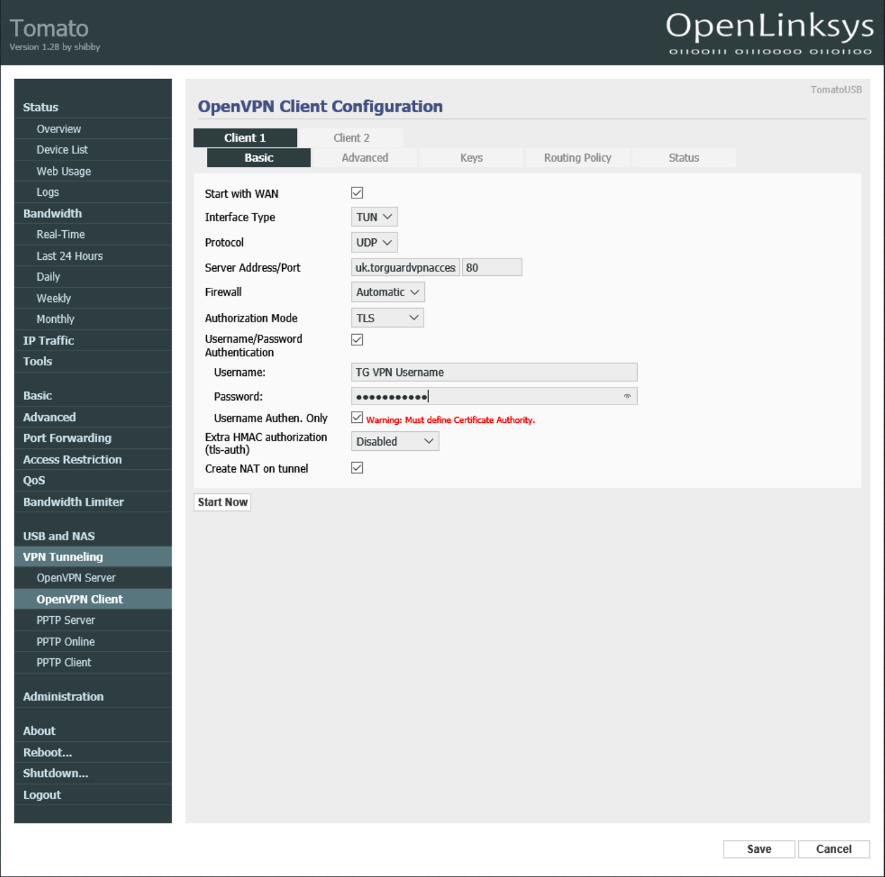Open Device List in the sidebar
Image resolution: width=885 pixels, height=877 pixels.
point(93,149)
